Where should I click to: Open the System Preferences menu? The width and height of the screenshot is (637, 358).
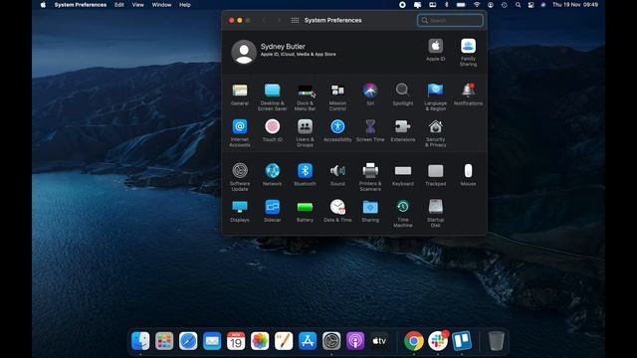(x=81, y=5)
